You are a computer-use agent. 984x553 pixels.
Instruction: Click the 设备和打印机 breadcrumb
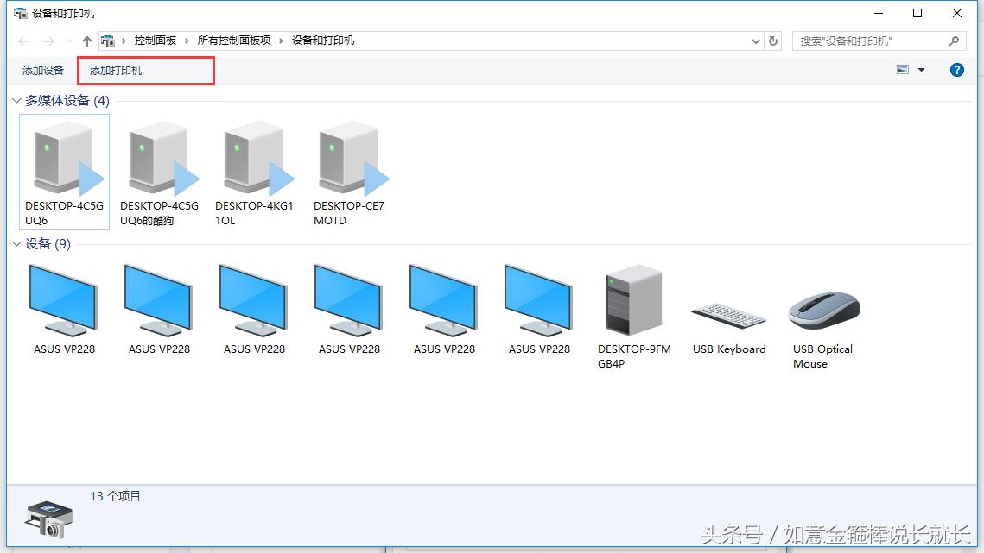pyautogui.click(x=323, y=41)
